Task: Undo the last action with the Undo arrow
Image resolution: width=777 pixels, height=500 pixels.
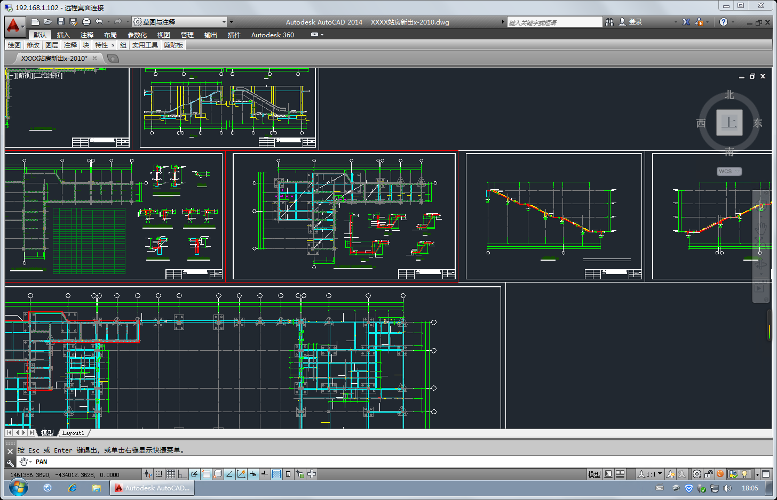Action: pyautogui.click(x=99, y=22)
